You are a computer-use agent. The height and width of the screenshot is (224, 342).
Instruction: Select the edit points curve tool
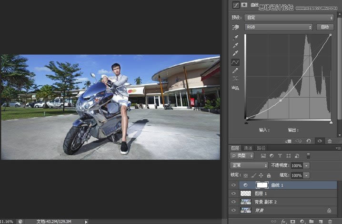pos(235,62)
